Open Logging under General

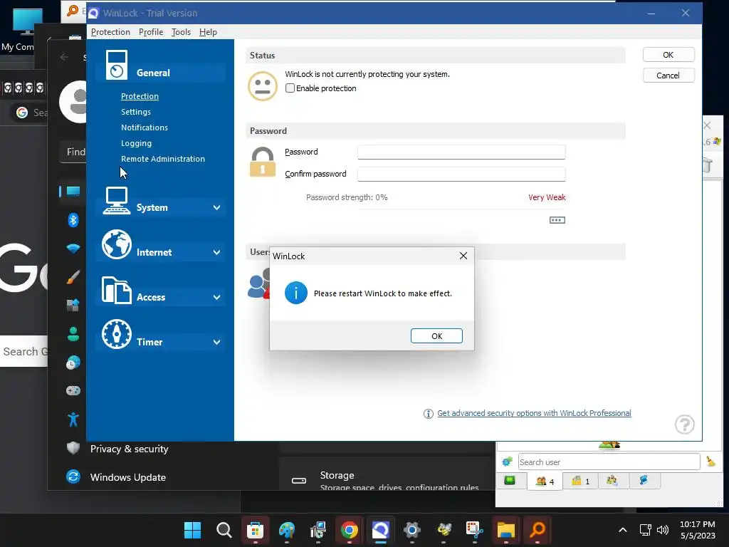[136, 143]
